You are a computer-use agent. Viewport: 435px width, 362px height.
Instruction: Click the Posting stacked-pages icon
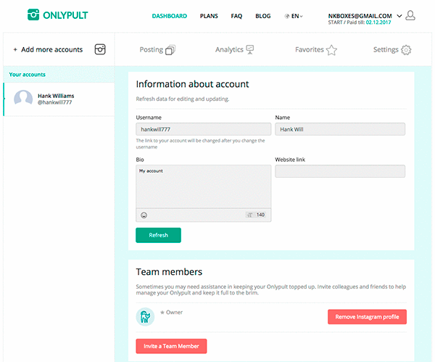[x=170, y=50]
